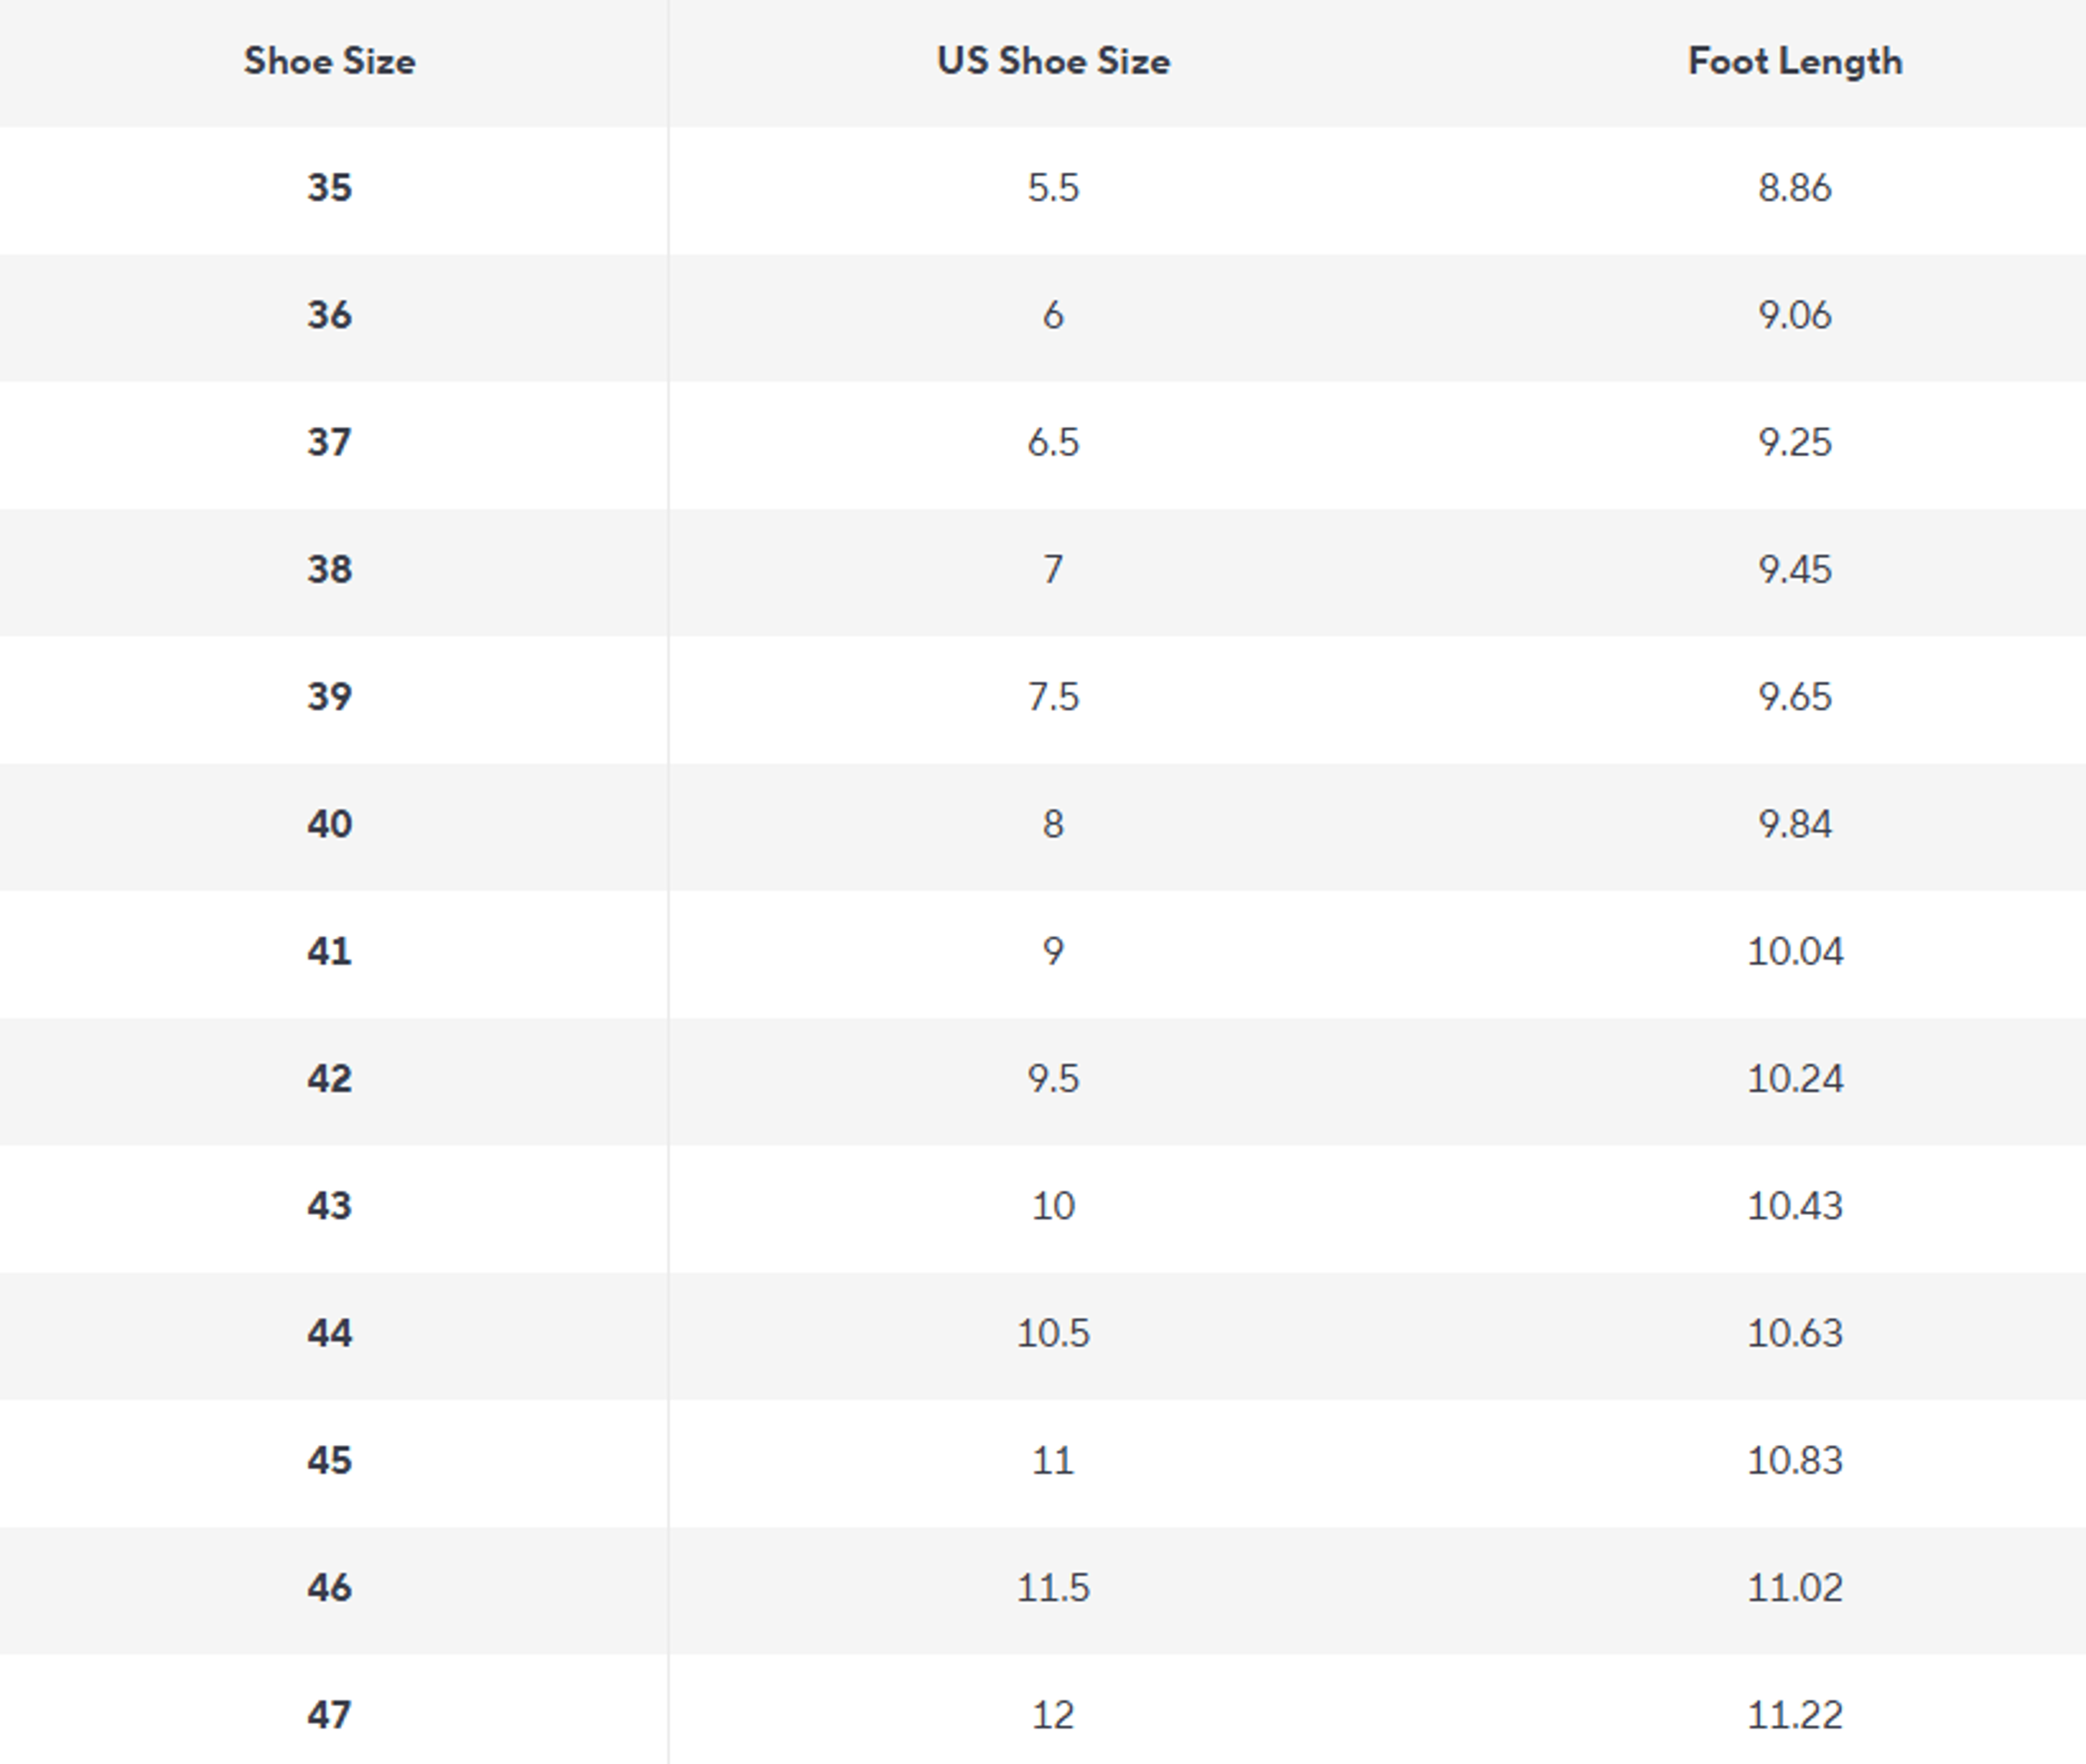This screenshot has width=2086, height=1764.
Task: Click foot length 8.86 value
Action: click(1795, 188)
